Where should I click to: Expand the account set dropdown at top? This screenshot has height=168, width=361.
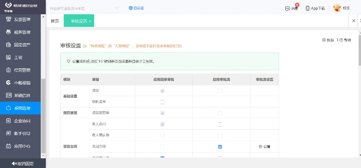tap(116, 8)
